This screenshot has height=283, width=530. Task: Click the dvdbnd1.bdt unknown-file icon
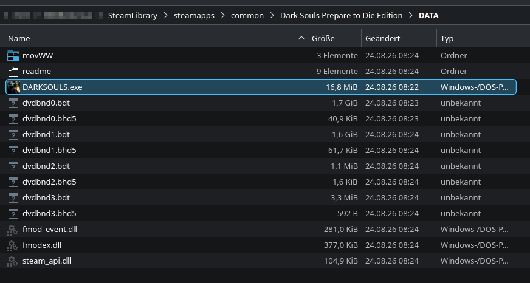[13, 134]
